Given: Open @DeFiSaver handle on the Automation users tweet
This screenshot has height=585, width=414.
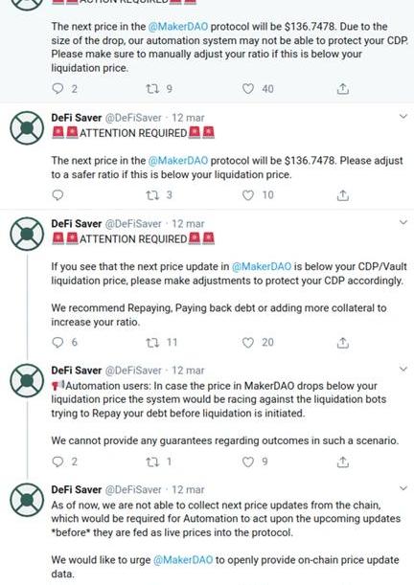Looking at the screenshot, I should (x=133, y=371).
